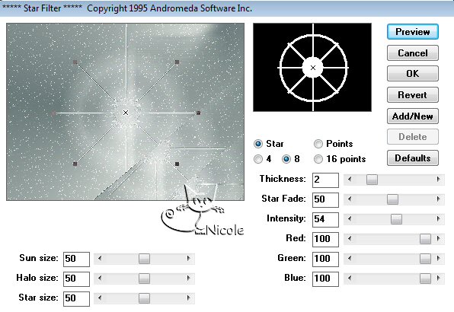Click the Blue slider thumb
The height and width of the screenshot is (312, 454).
[425, 279]
